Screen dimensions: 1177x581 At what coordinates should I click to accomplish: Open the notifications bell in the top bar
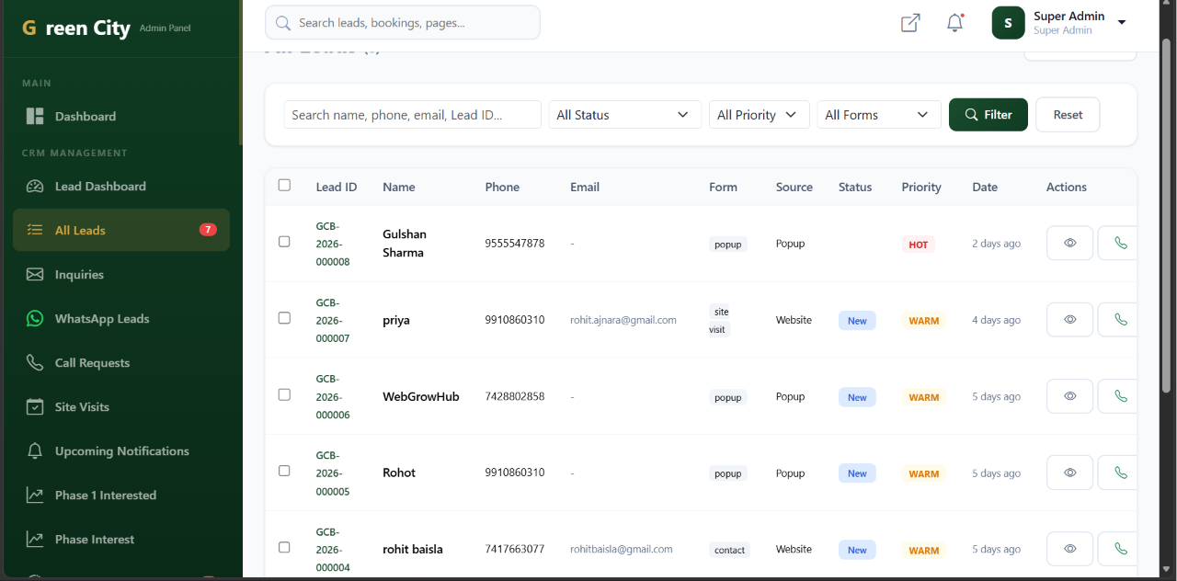[x=954, y=23]
